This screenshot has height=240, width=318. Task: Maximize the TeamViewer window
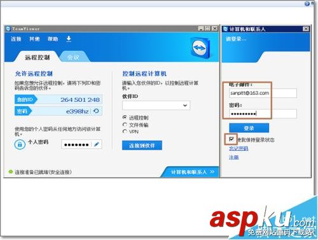[x=208, y=29]
